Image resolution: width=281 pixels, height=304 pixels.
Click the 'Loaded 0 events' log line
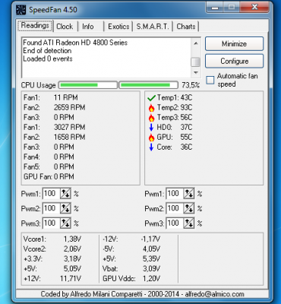tap(48, 59)
